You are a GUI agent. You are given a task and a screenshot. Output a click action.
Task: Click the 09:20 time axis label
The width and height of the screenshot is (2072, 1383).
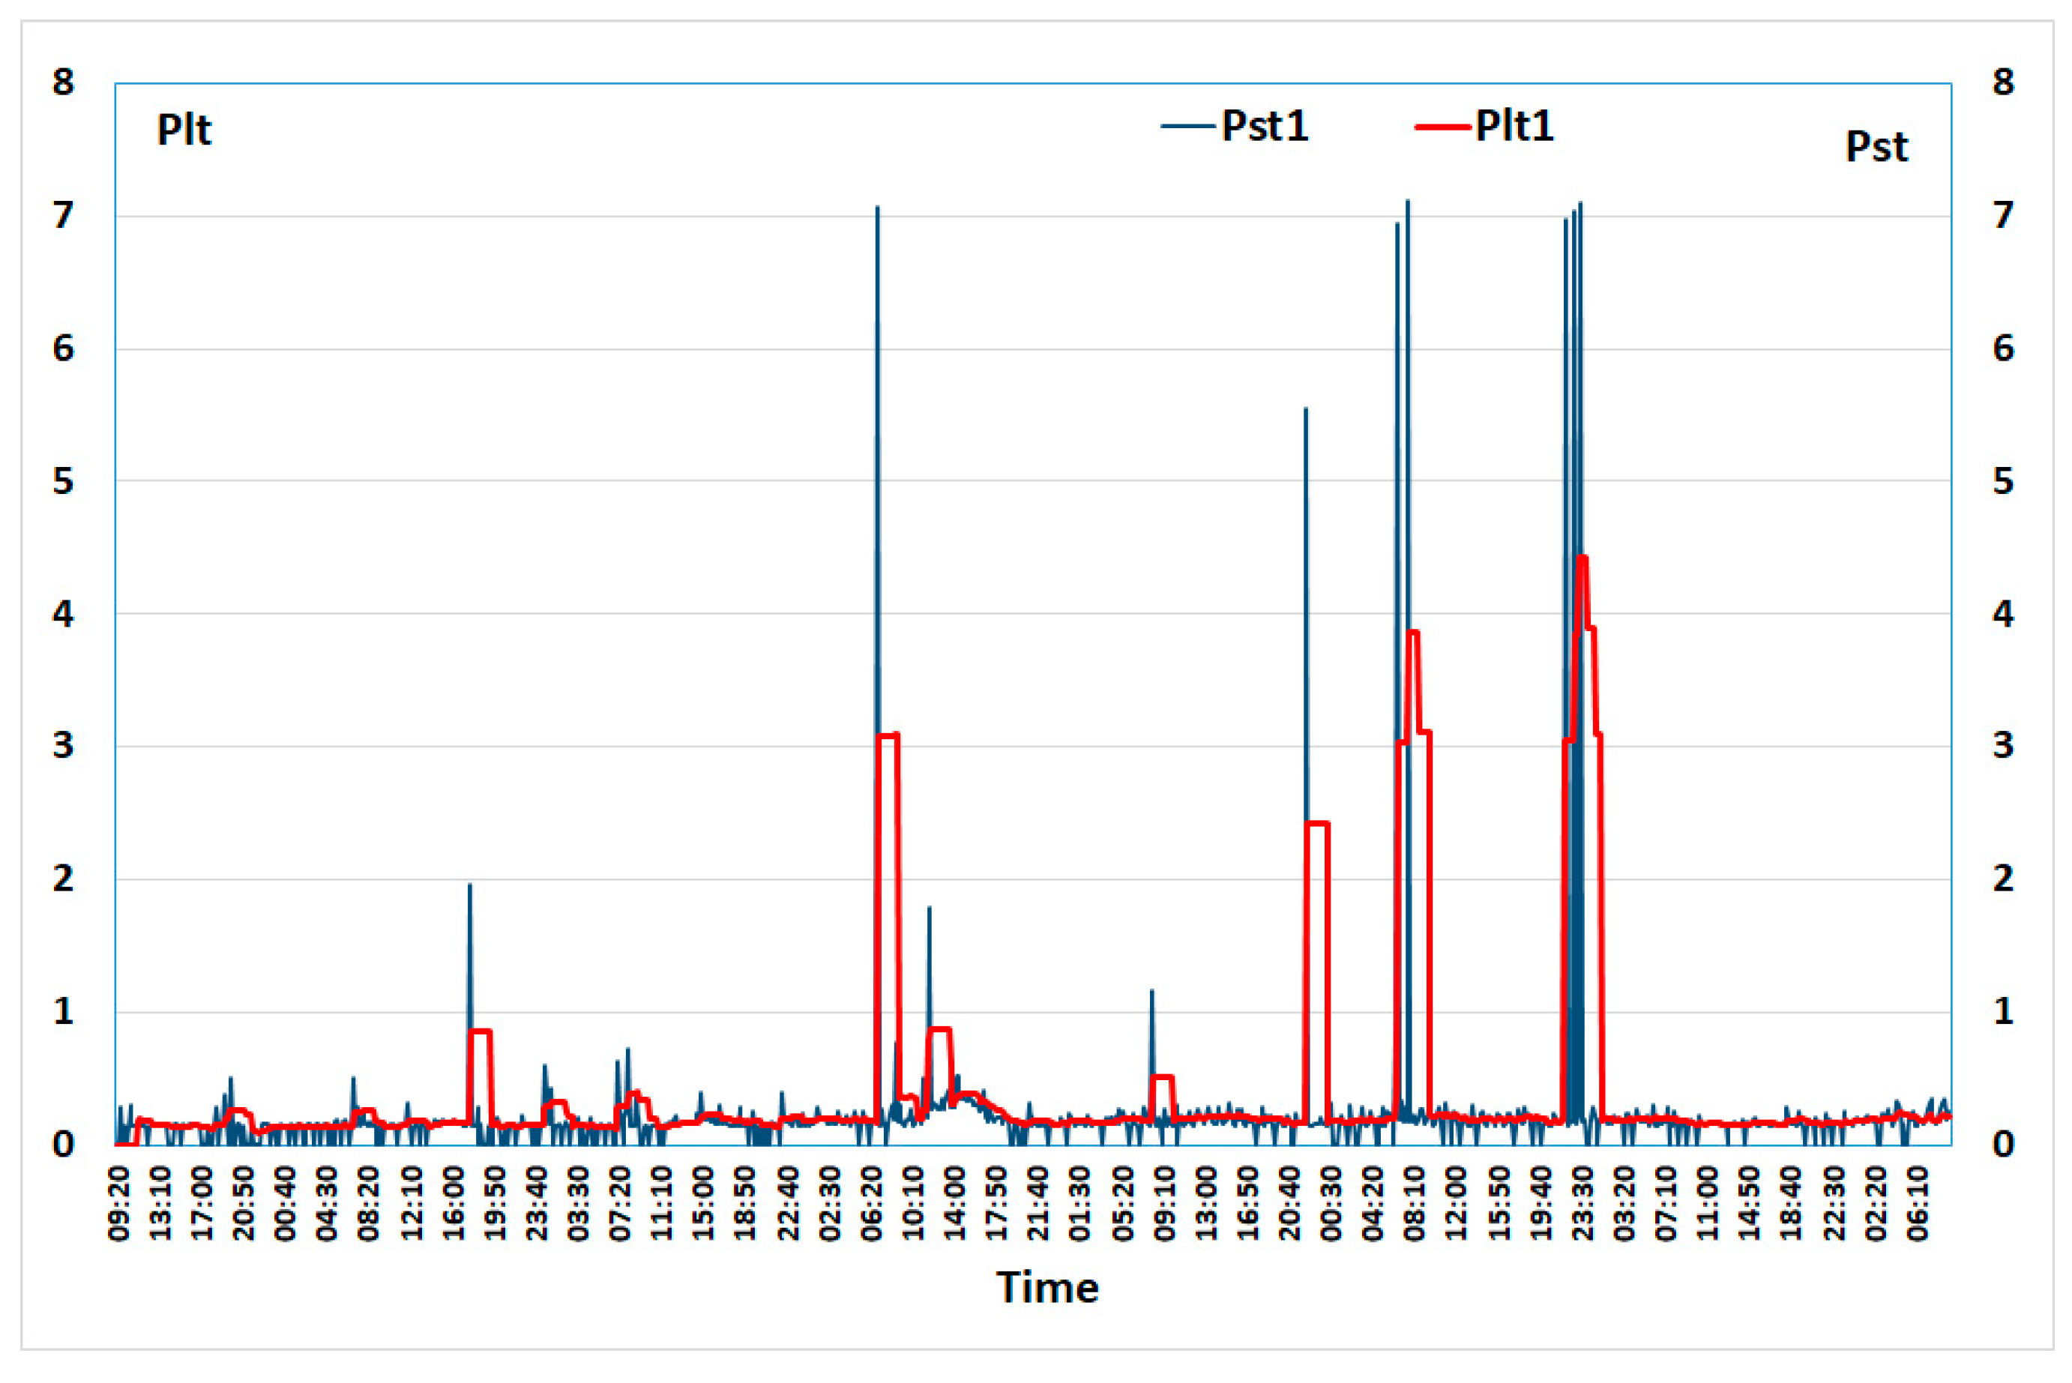pos(119,1203)
